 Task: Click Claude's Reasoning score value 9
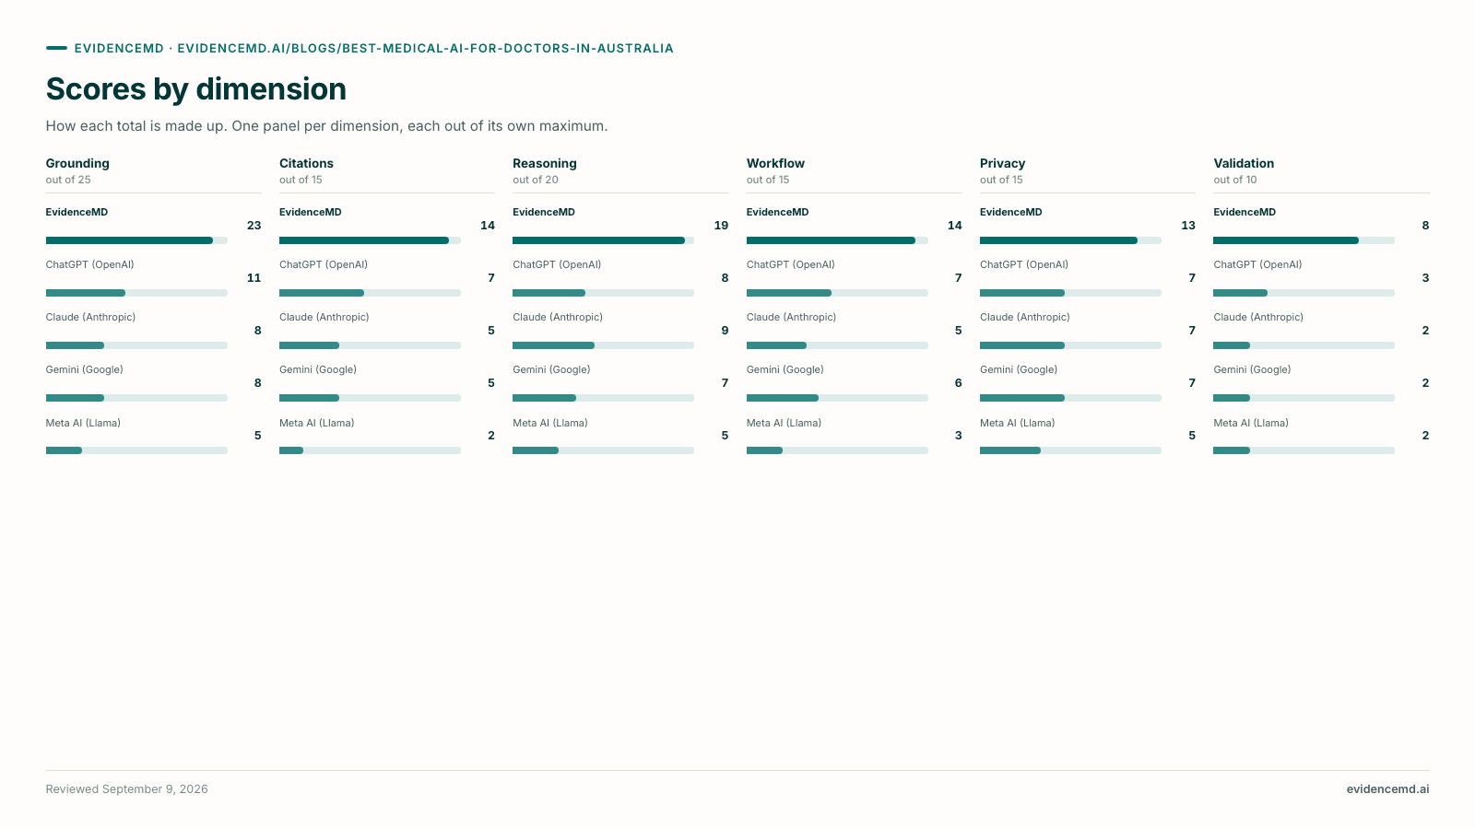pos(725,331)
